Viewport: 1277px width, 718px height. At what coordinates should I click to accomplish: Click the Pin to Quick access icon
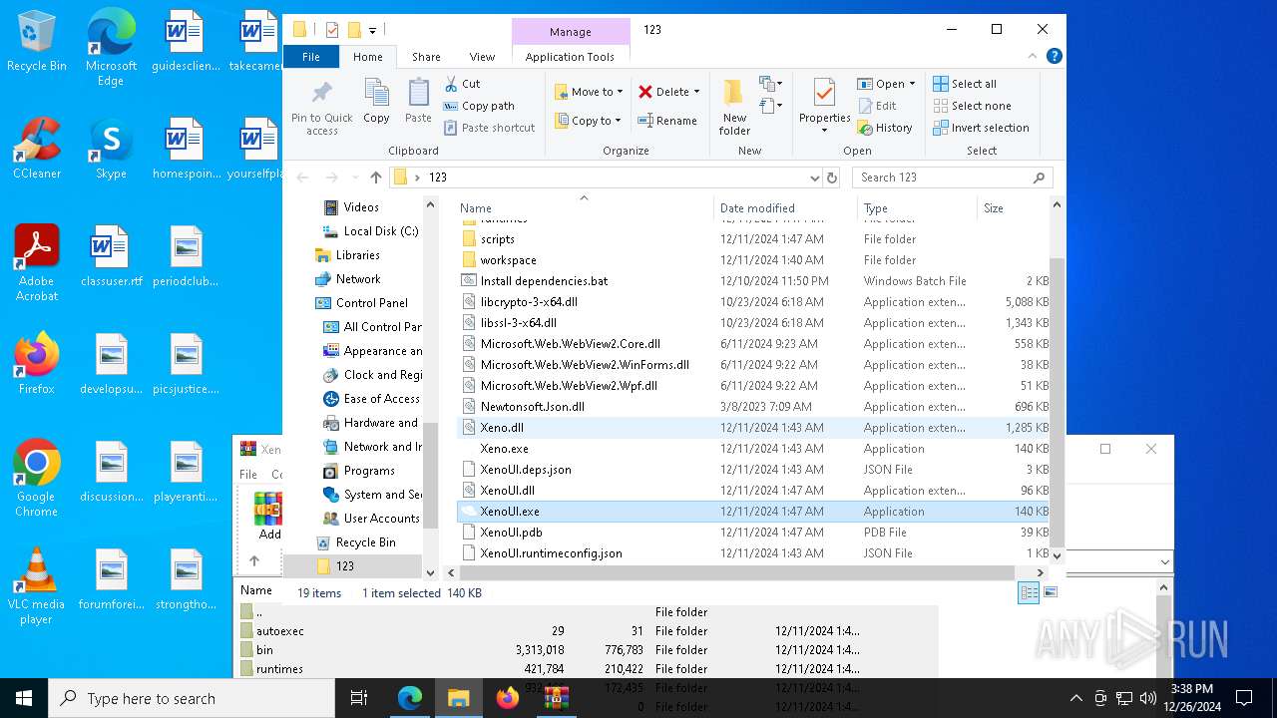click(x=321, y=108)
